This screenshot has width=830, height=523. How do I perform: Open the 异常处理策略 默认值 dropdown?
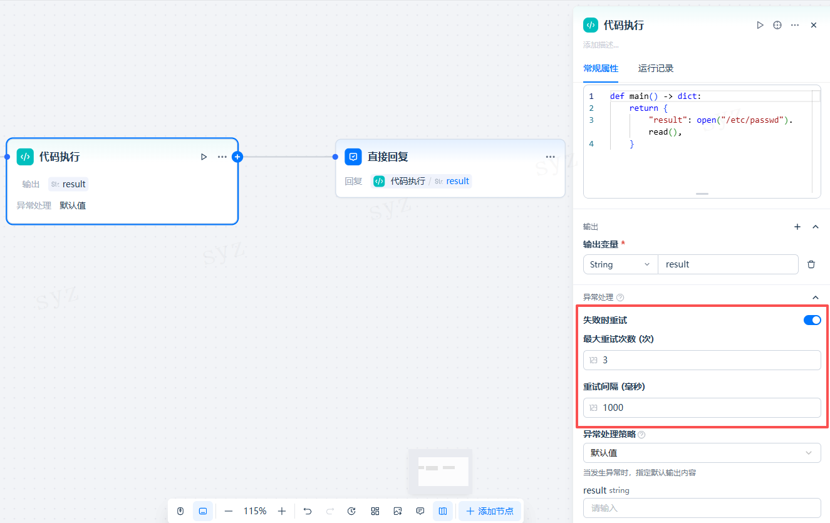coord(702,453)
